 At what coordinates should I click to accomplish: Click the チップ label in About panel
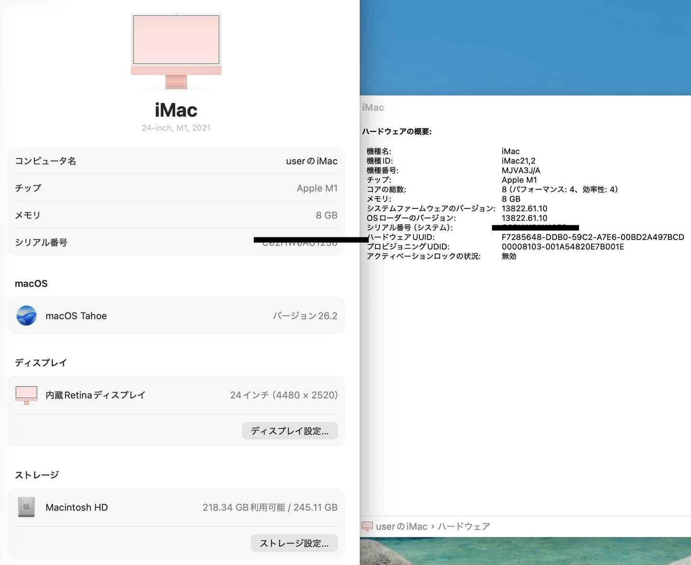click(x=28, y=188)
